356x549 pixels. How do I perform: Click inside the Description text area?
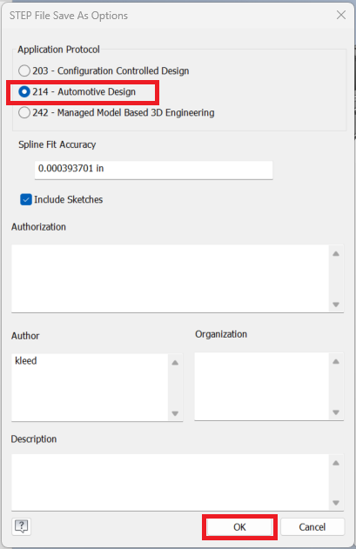pyautogui.click(x=171, y=482)
